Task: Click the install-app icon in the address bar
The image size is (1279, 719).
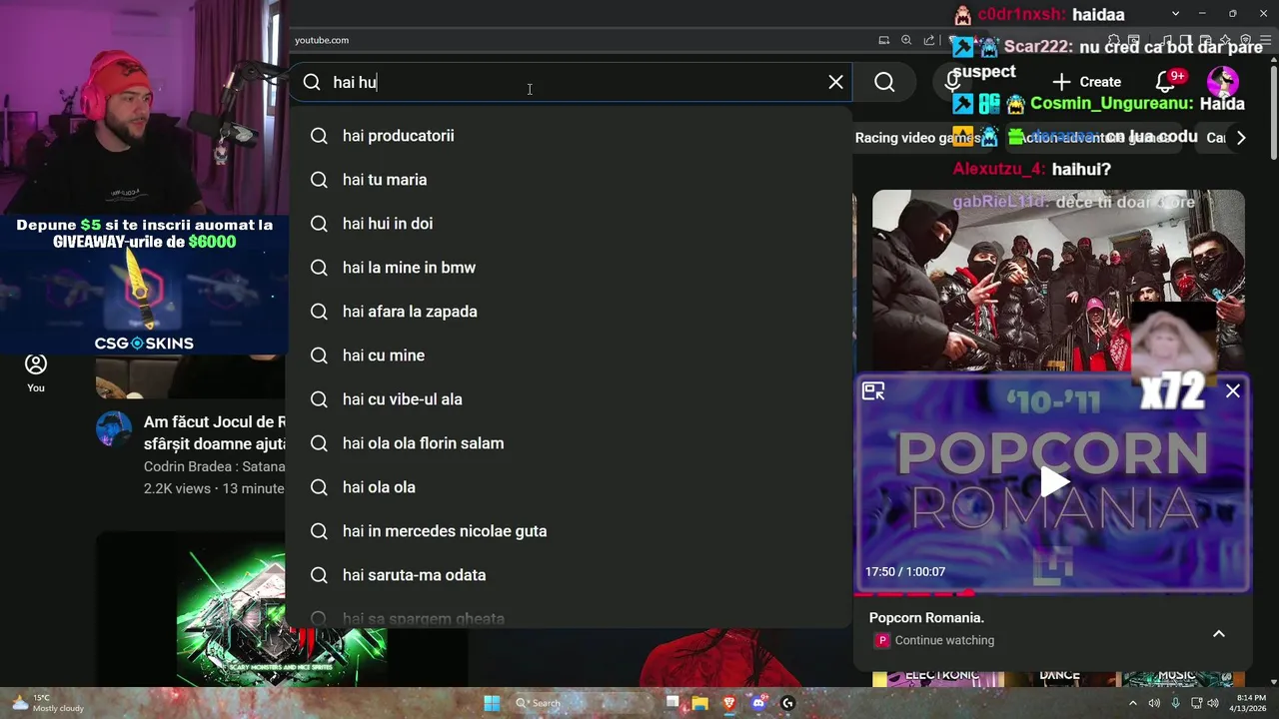Action: (x=884, y=40)
